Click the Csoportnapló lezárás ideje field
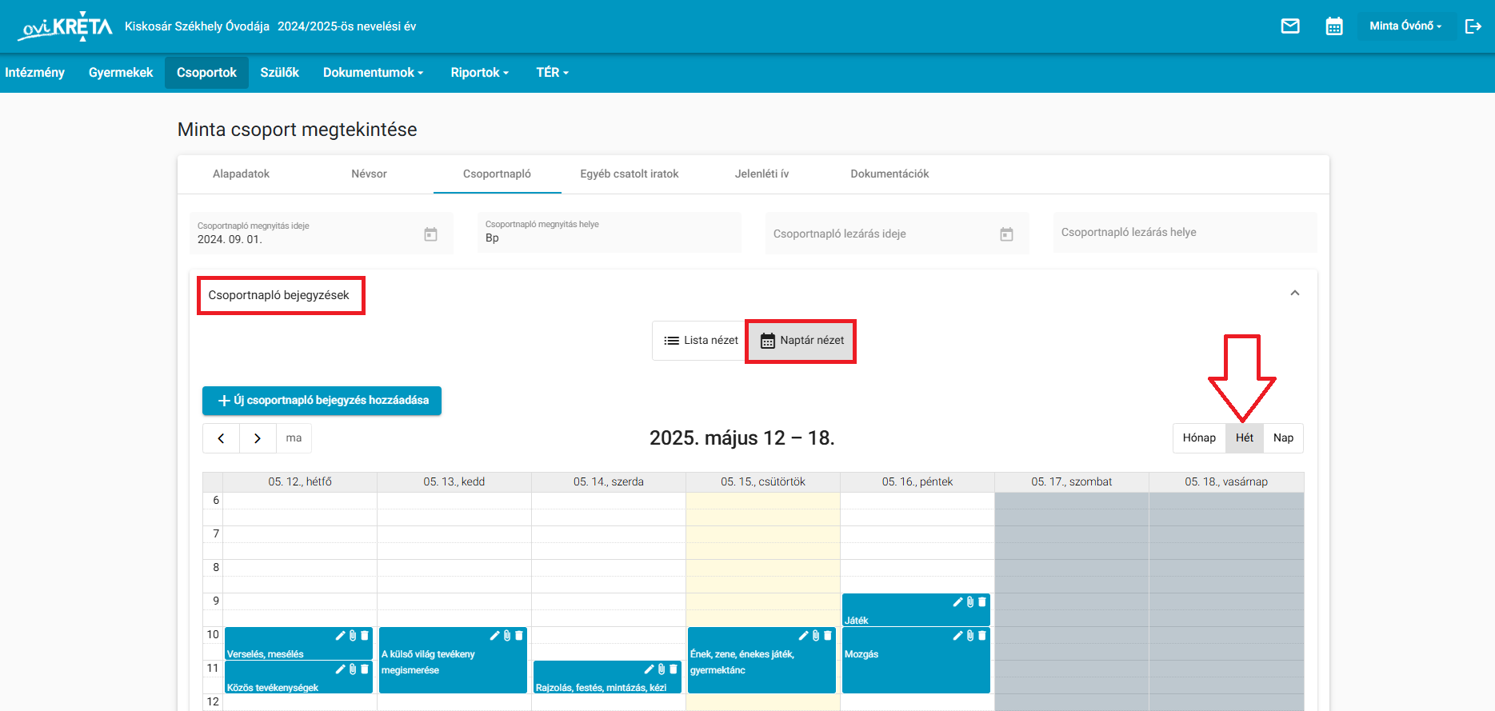Image resolution: width=1495 pixels, height=711 pixels. (897, 234)
